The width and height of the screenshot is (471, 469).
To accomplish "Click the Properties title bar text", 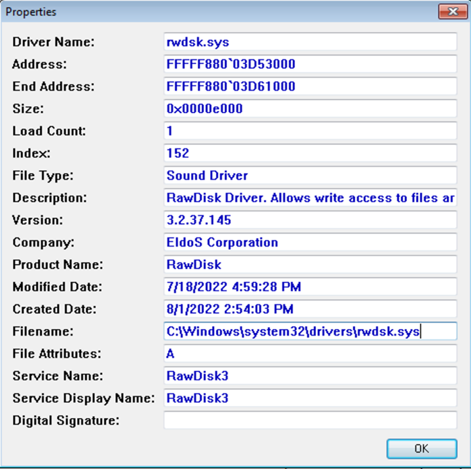I will click(x=31, y=12).
